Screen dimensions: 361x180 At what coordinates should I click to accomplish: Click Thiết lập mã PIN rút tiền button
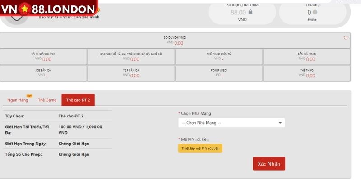(x=200, y=148)
